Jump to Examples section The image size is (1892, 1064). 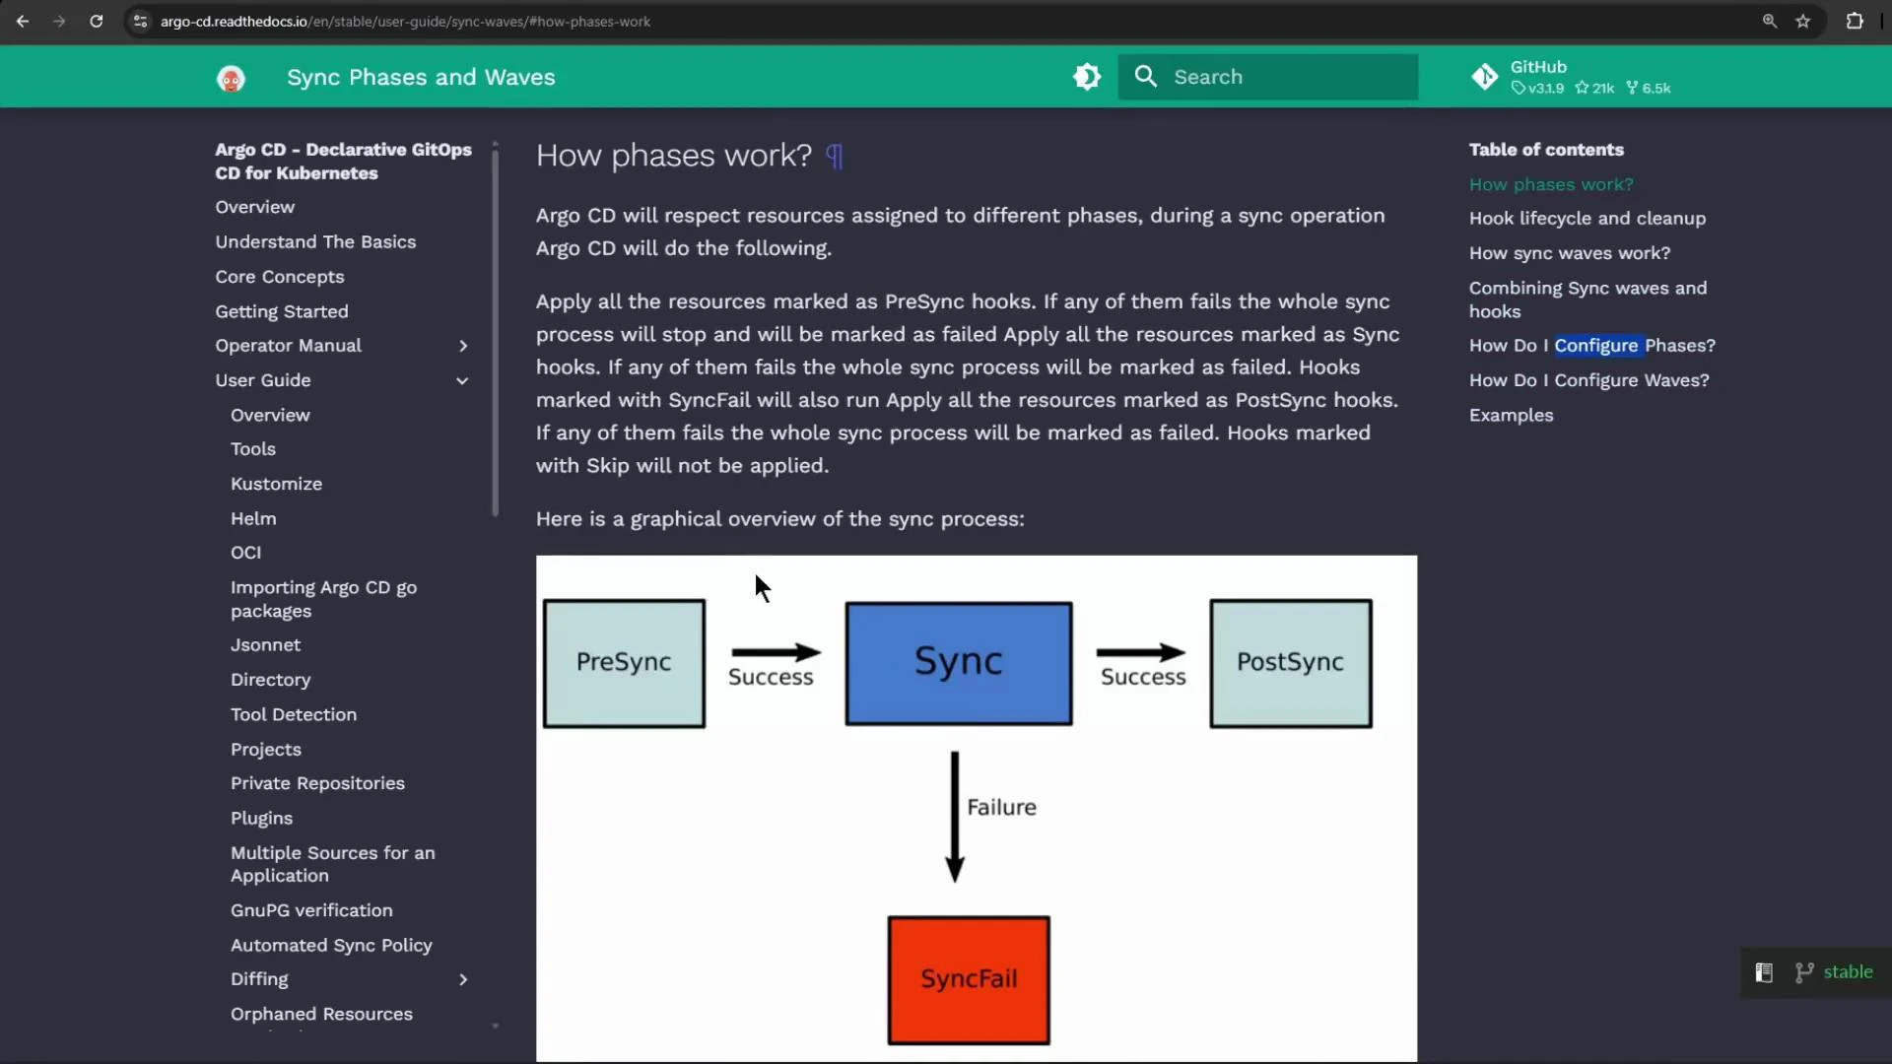click(x=1511, y=416)
